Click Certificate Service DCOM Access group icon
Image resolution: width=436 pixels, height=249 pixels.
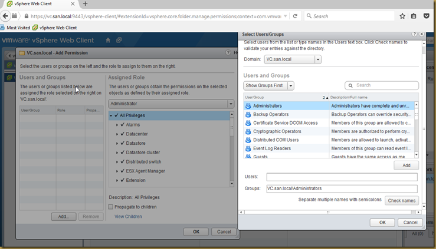[248, 123]
